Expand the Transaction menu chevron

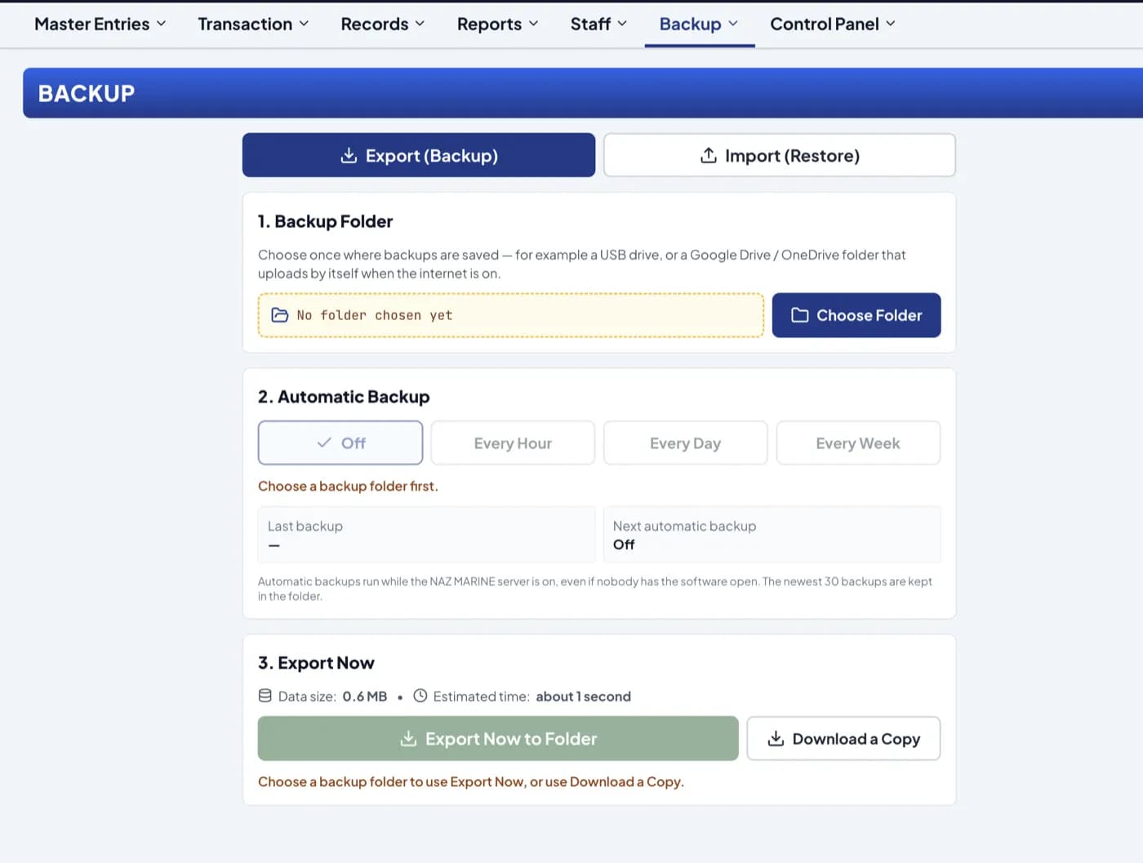point(305,24)
